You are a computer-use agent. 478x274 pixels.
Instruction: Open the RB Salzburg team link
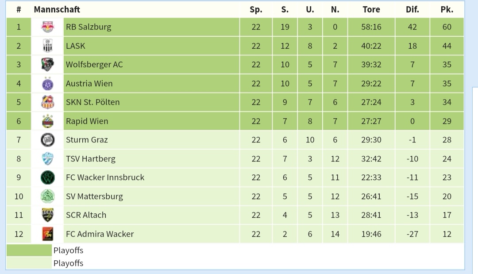89,27
